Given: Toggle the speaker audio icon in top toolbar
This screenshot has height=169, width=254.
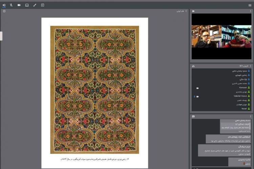Looking at the screenshot, I should [x=4, y=5].
